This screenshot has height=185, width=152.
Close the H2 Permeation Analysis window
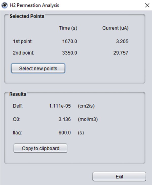147,5
